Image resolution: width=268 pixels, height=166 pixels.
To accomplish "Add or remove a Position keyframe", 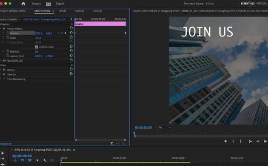I will point(62,33).
